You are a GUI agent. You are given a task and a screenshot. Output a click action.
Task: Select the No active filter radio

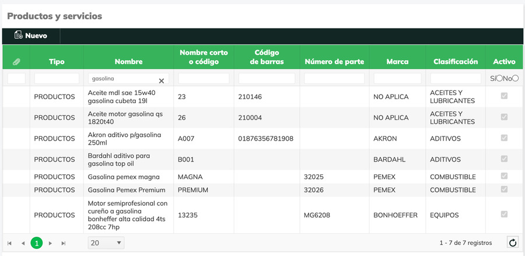[515, 78]
